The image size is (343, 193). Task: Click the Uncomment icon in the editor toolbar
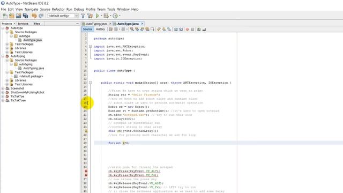click(x=204, y=29)
